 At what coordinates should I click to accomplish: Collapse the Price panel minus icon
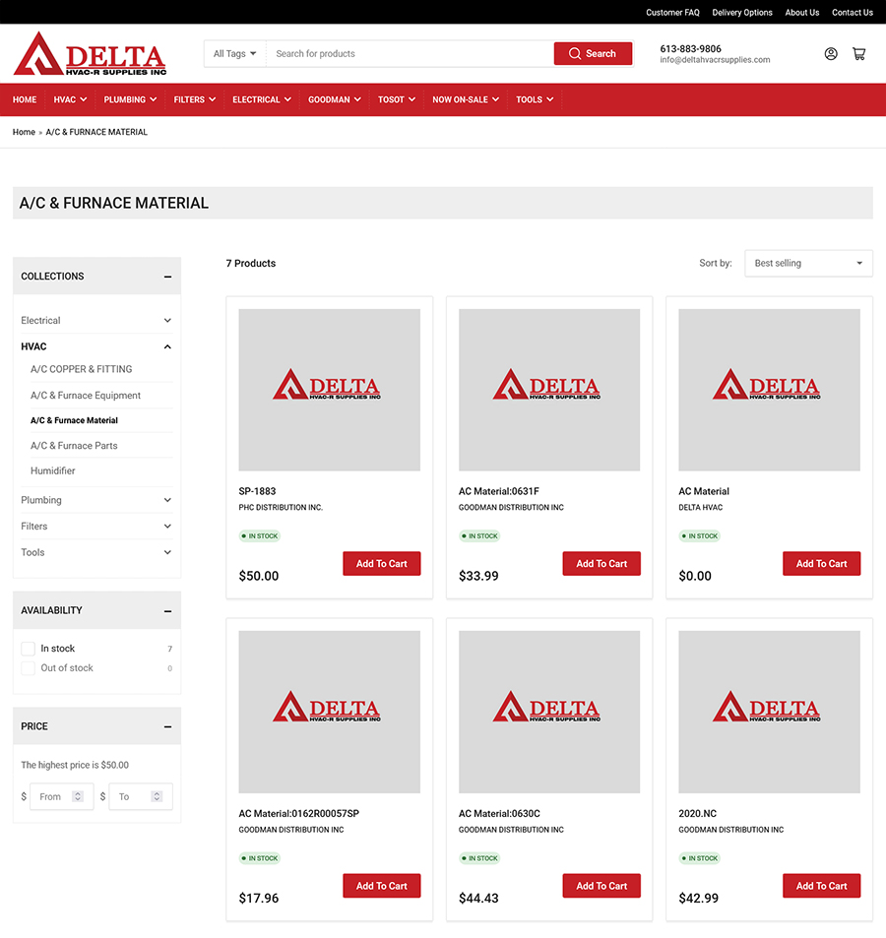[x=167, y=726]
